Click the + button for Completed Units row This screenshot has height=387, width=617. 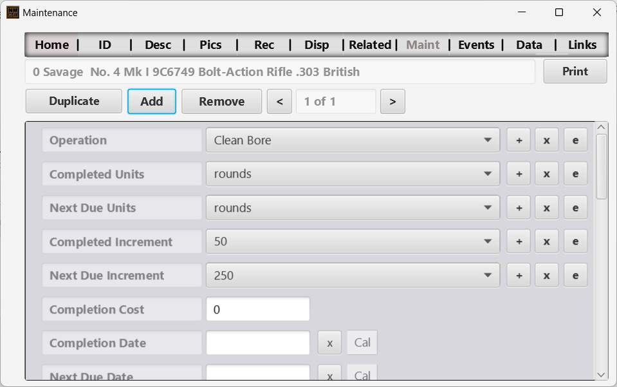(x=519, y=174)
